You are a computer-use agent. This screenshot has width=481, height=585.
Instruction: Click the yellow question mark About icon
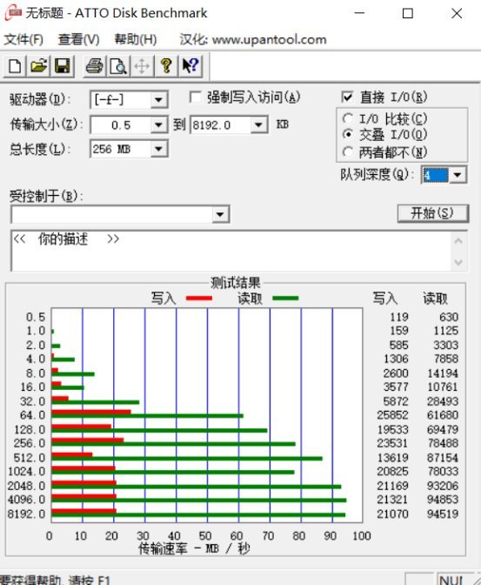(166, 66)
